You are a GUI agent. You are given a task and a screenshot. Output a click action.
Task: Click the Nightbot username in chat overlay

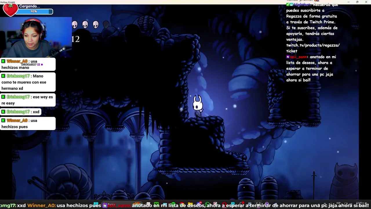[x=302, y=5]
